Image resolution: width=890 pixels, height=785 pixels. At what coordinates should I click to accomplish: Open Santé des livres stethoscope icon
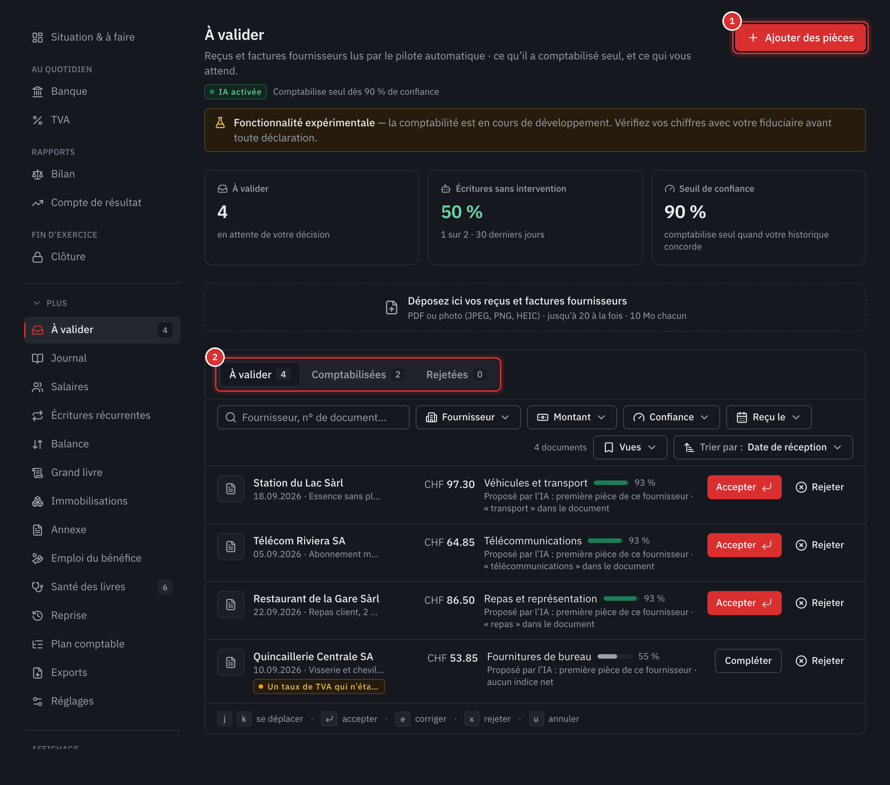pos(38,587)
